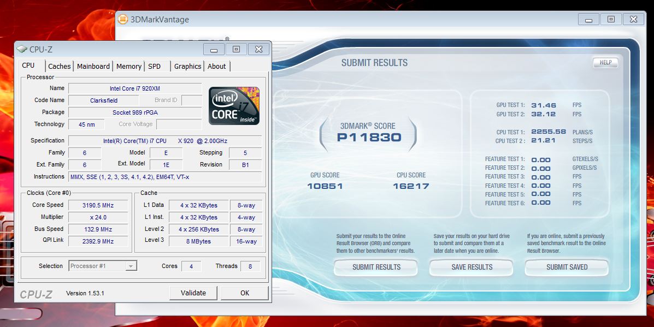Viewport: 654px width, 327px height.
Task: Click the Code Name value 'Clarksfield'
Action: pyautogui.click(x=104, y=100)
